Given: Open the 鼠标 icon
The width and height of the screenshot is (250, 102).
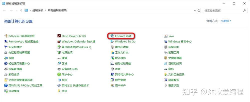Looking at the screenshot, I should [x=165, y=69].
